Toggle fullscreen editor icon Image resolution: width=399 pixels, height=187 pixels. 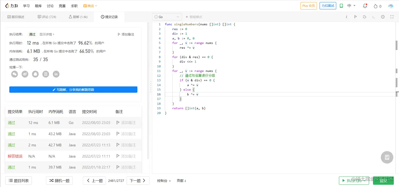392,17
